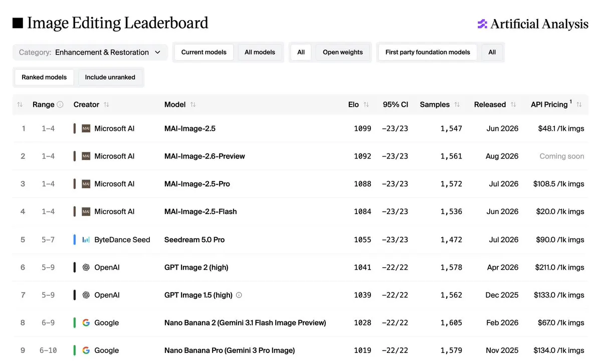Image resolution: width=601 pixels, height=361 pixels.
Task: Click the Artificial Analysis logo icon
Action: click(x=482, y=24)
